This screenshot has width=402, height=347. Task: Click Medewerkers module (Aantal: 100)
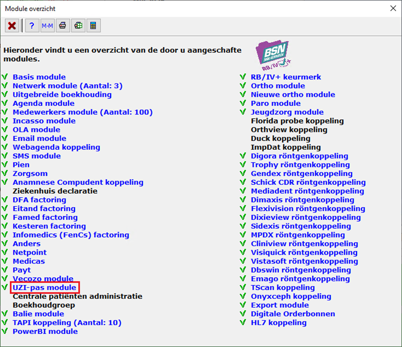[x=83, y=112]
